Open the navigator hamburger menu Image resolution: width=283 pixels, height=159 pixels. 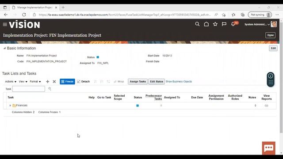5,25
